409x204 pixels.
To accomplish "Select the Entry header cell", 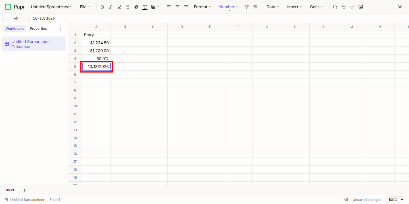I will [97, 35].
